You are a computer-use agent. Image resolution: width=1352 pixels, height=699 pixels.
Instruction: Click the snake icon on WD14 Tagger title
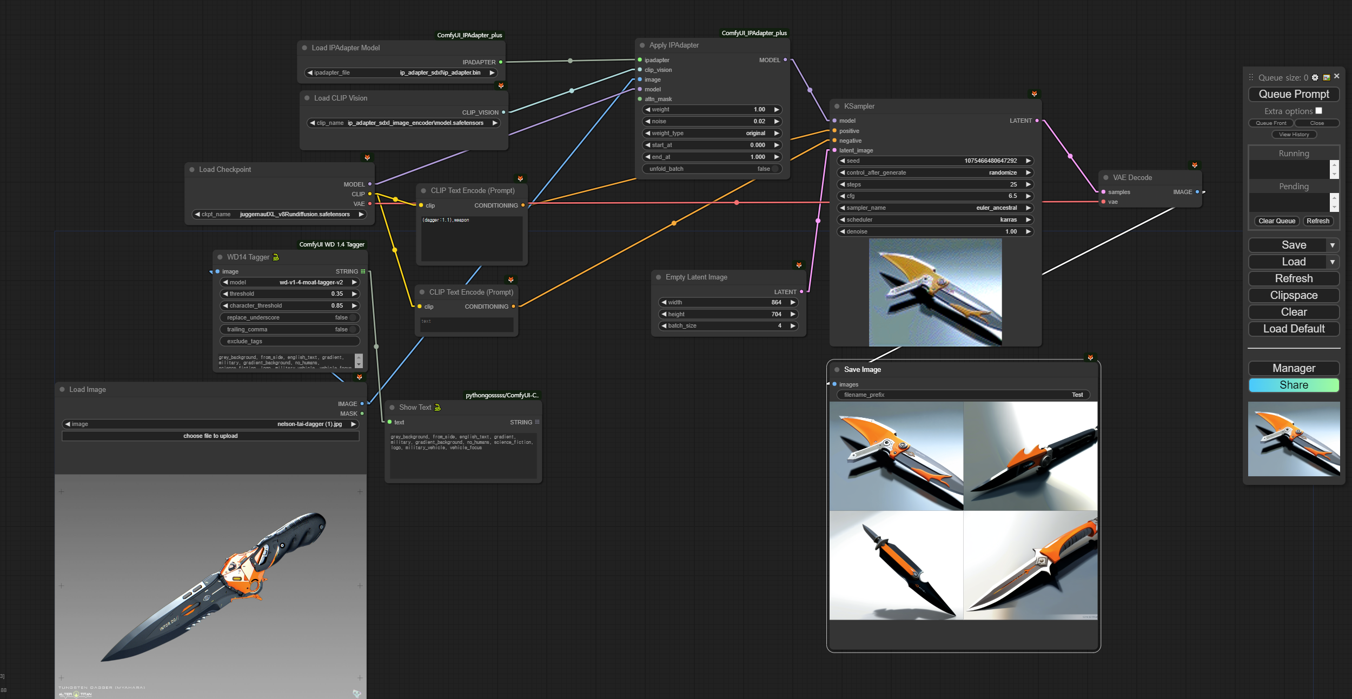(276, 257)
